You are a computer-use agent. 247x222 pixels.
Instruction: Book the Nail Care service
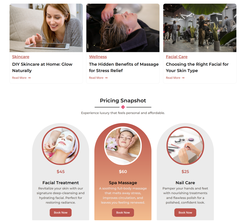tap(185, 213)
